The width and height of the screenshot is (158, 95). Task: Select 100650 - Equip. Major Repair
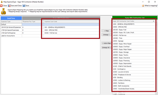134,50
